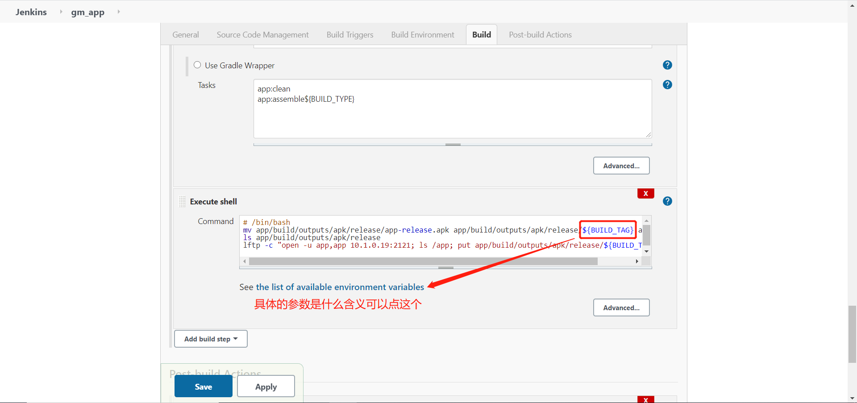This screenshot has height=403, width=857.
Task: Select the Use Gradle Wrapper radio button
Action: point(197,65)
